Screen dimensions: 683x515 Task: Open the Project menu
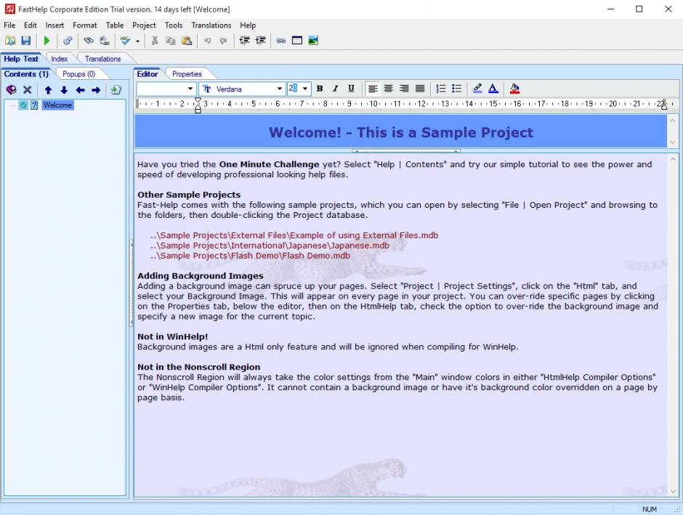pyautogui.click(x=144, y=25)
